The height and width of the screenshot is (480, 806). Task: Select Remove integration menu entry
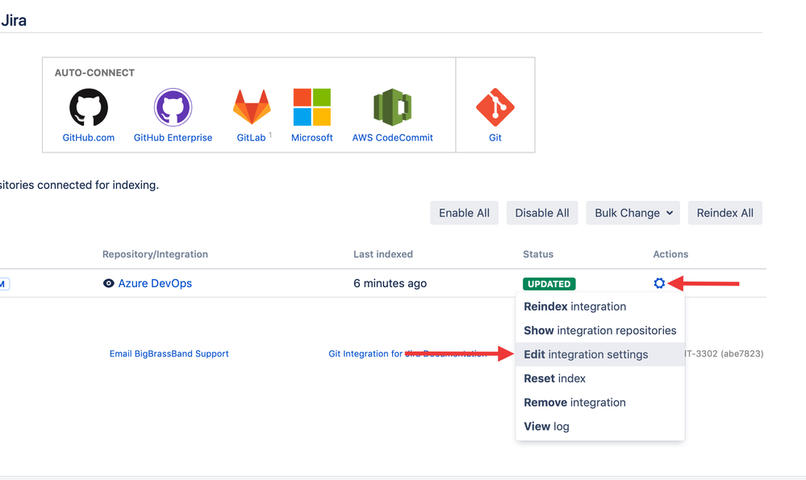600,403
